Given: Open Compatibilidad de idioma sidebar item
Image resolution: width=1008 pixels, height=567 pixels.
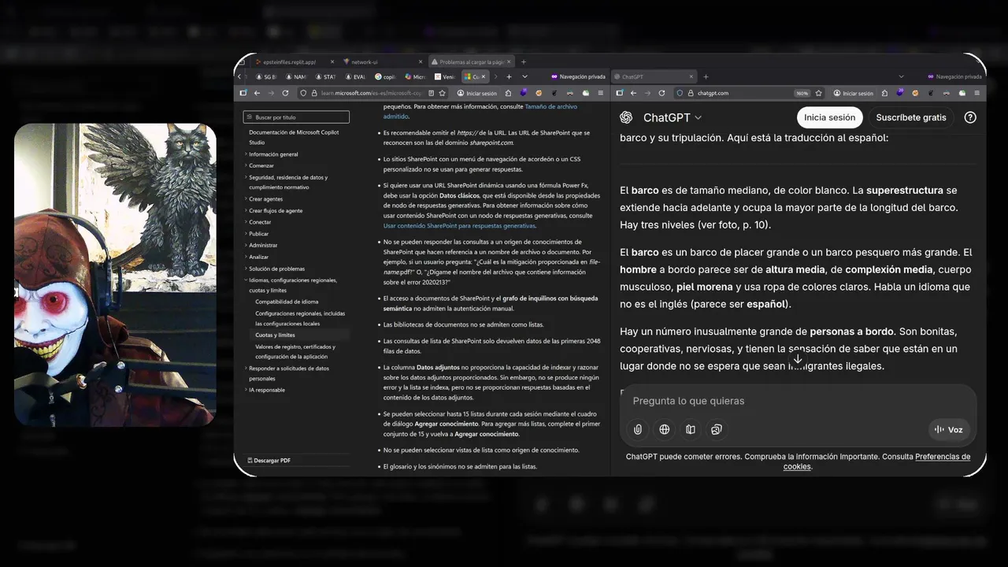Looking at the screenshot, I should [287, 302].
